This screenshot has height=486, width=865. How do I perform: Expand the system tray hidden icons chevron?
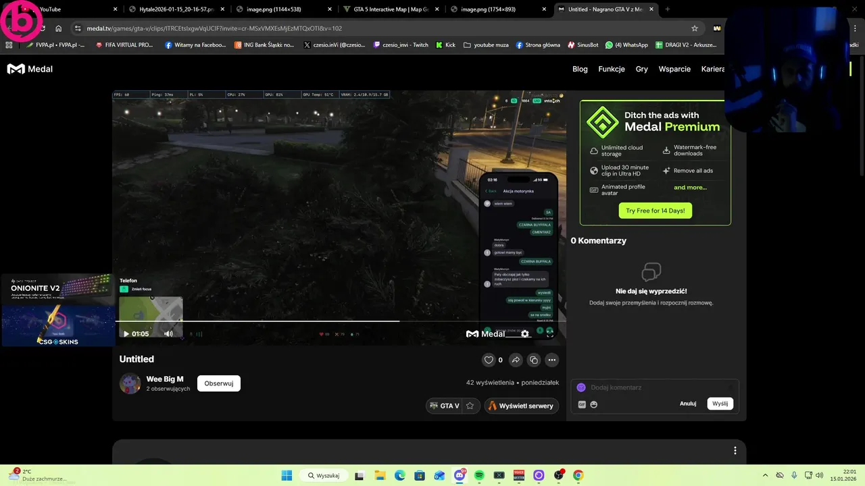tap(765, 475)
